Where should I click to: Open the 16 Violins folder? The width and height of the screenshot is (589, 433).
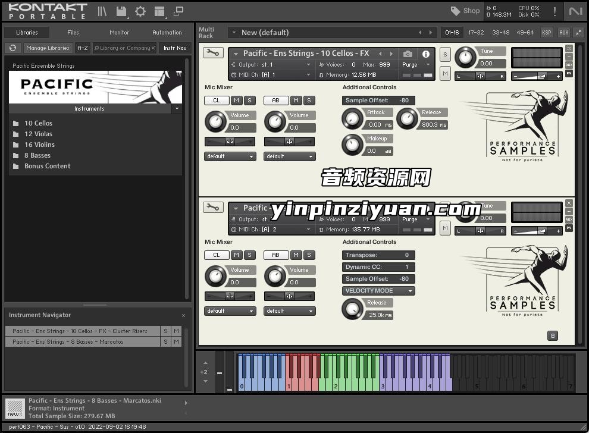point(39,145)
